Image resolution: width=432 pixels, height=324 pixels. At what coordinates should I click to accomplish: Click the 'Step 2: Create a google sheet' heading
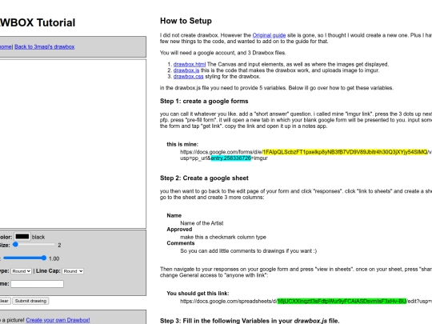pyautogui.click(x=204, y=178)
